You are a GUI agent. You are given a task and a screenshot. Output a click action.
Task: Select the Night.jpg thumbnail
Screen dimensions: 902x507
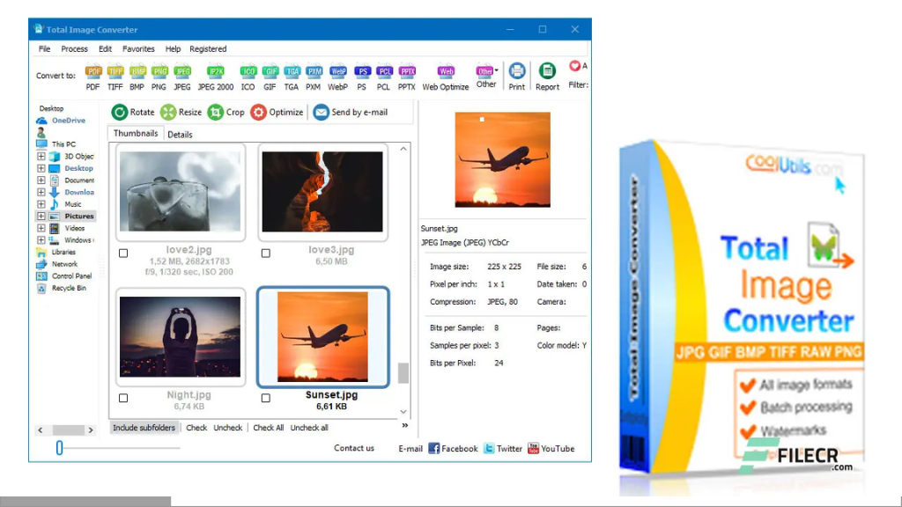point(180,337)
